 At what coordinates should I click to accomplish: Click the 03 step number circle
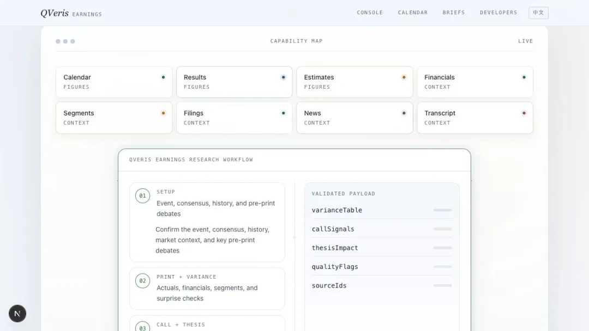[x=142, y=327]
